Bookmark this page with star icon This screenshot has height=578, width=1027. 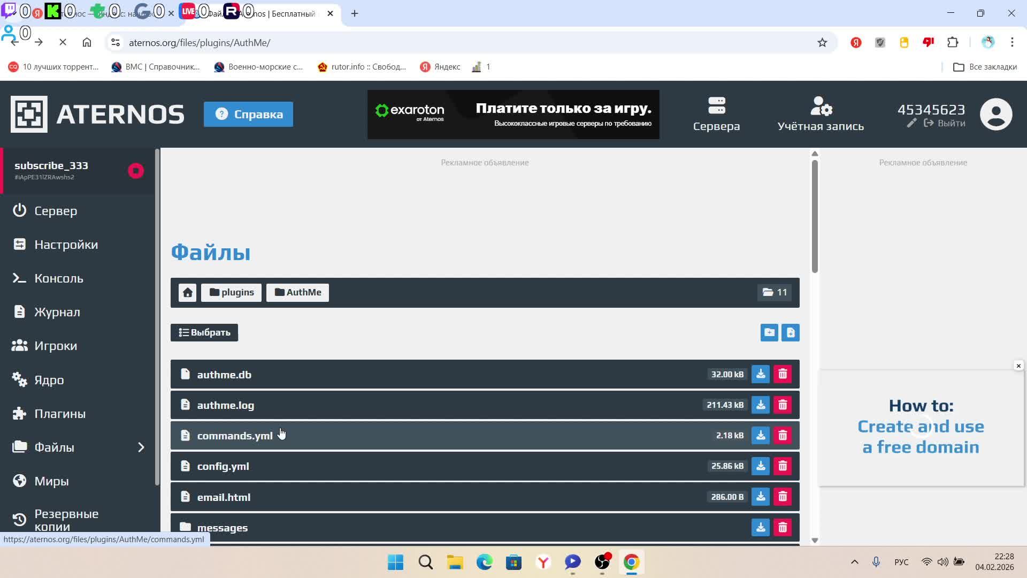tap(822, 42)
